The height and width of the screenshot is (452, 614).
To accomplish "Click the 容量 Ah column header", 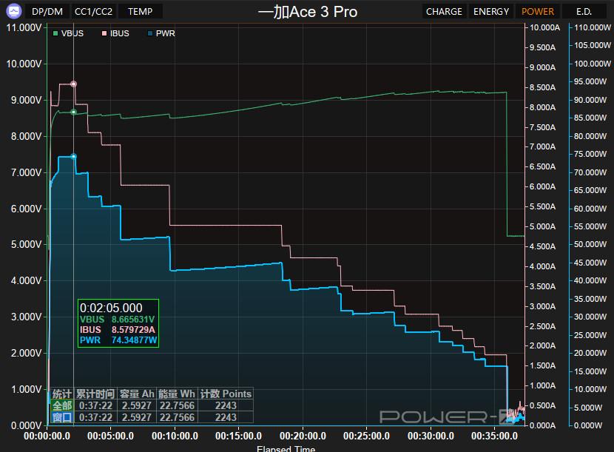I will pos(137,394).
